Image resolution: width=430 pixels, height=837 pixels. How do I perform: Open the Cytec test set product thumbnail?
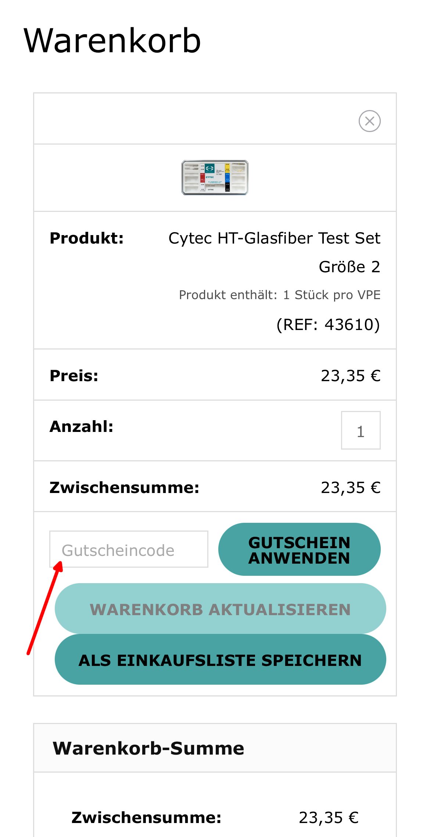(x=215, y=178)
